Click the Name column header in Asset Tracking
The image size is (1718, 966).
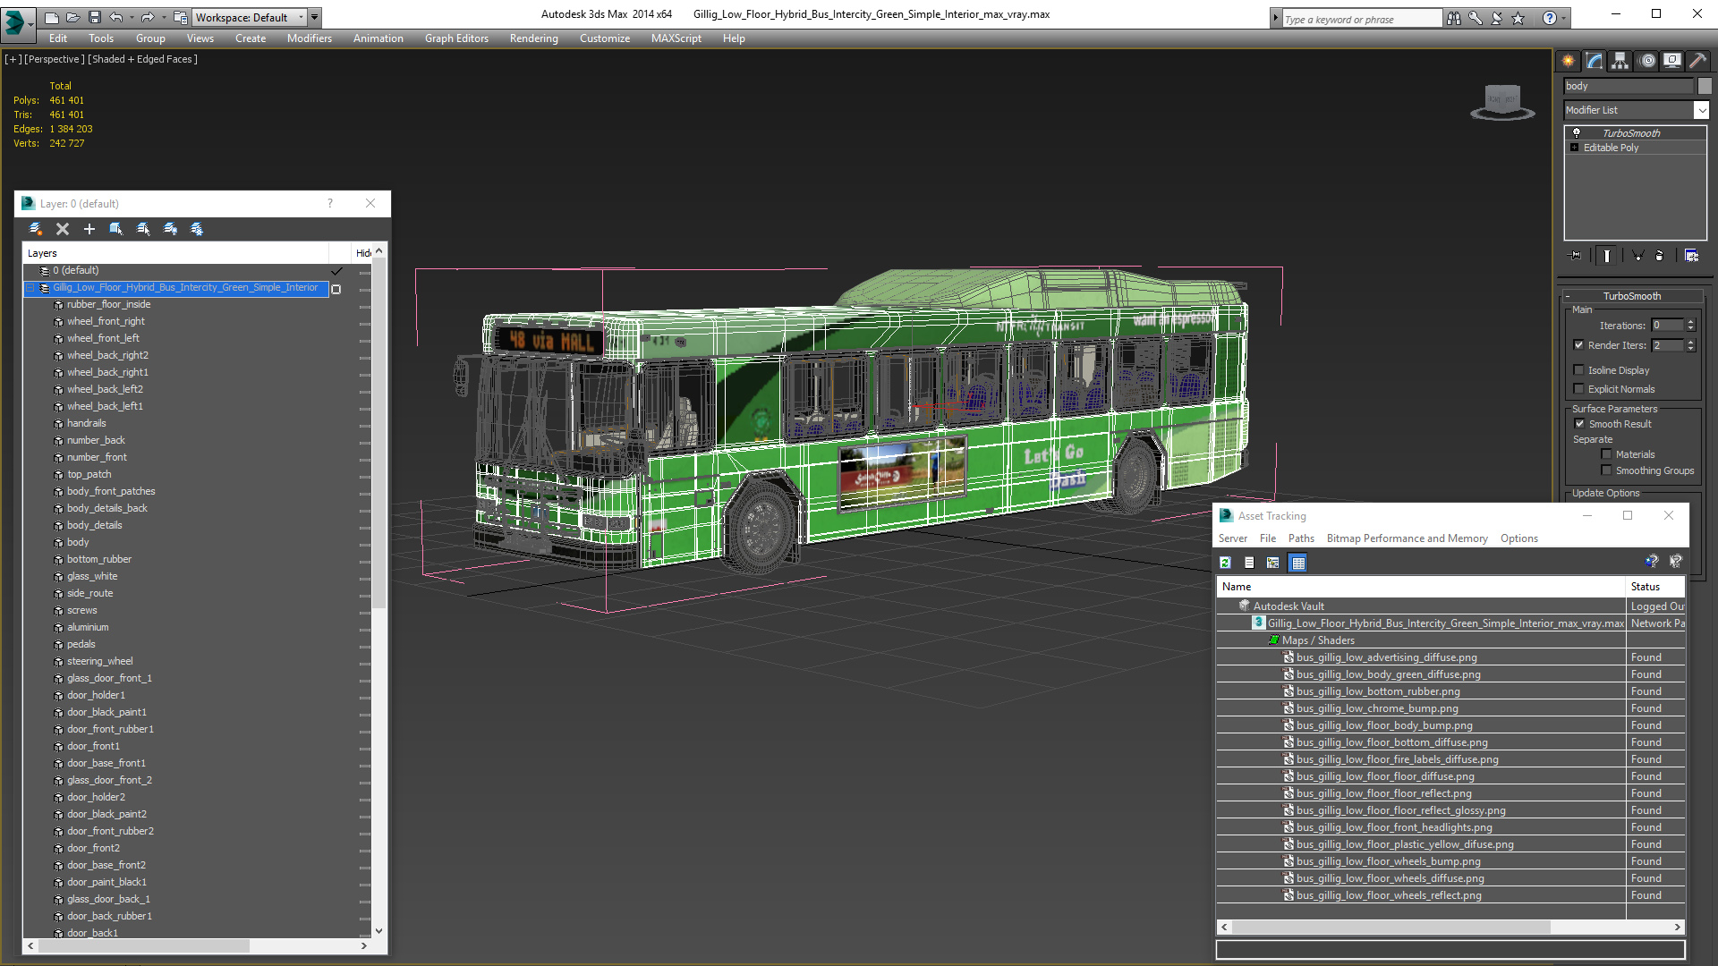coord(1420,587)
